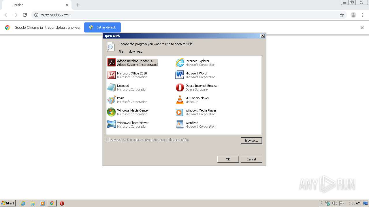Screen dimensions: 369x207
Task: Click 'Google Chrome isn't your default browser' text
Action: click(x=48, y=28)
